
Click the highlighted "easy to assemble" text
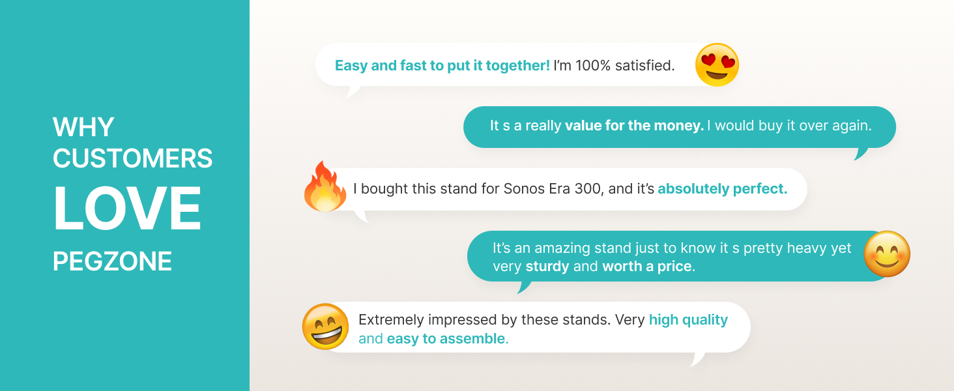(446, 339)
